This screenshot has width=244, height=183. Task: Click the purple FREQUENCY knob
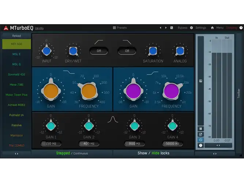[x=171, y=91]
